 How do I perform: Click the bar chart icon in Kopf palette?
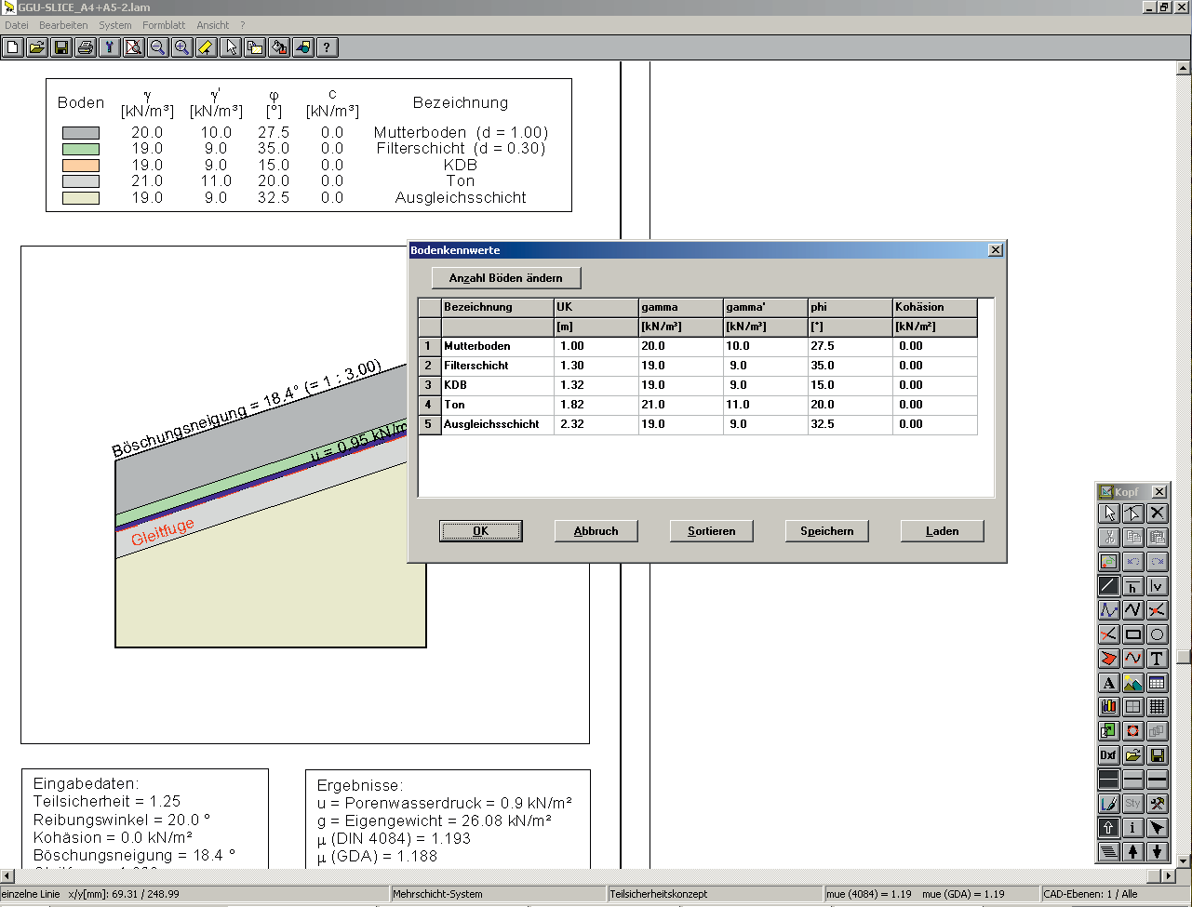1109,707
